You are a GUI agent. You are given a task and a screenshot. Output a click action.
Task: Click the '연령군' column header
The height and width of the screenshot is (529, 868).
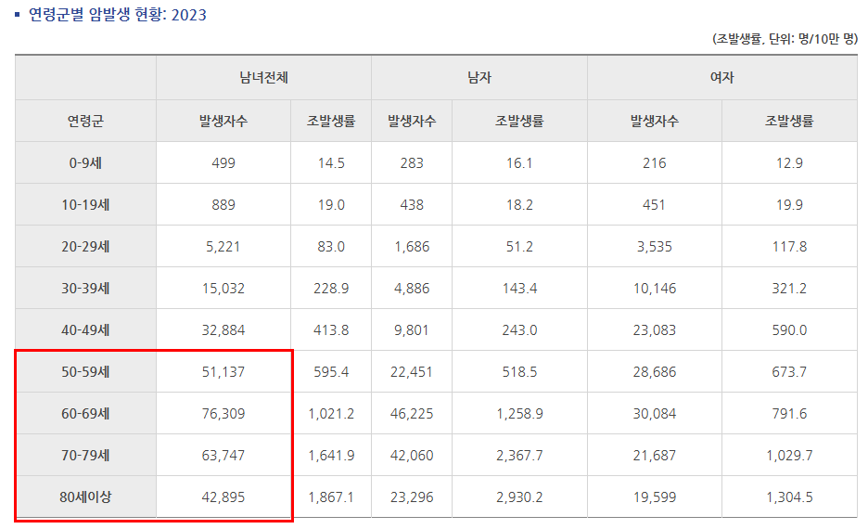pos(85,121)
